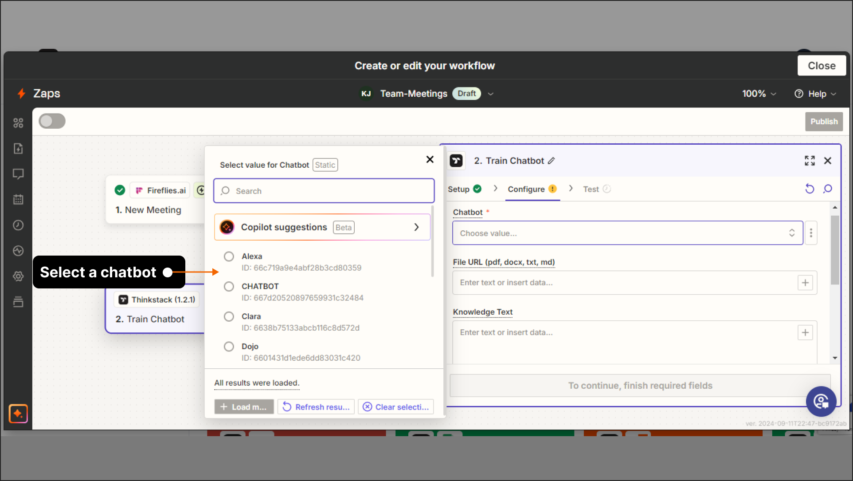Insert data into File URL with plus

[x=805, y=283]
